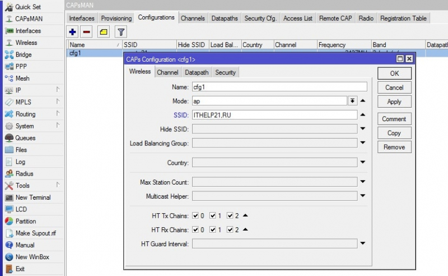Viewport: 448px width, 276px height.
Task: Open the CAPsMAN sidebar icon
Action: [x=9, y=19]
